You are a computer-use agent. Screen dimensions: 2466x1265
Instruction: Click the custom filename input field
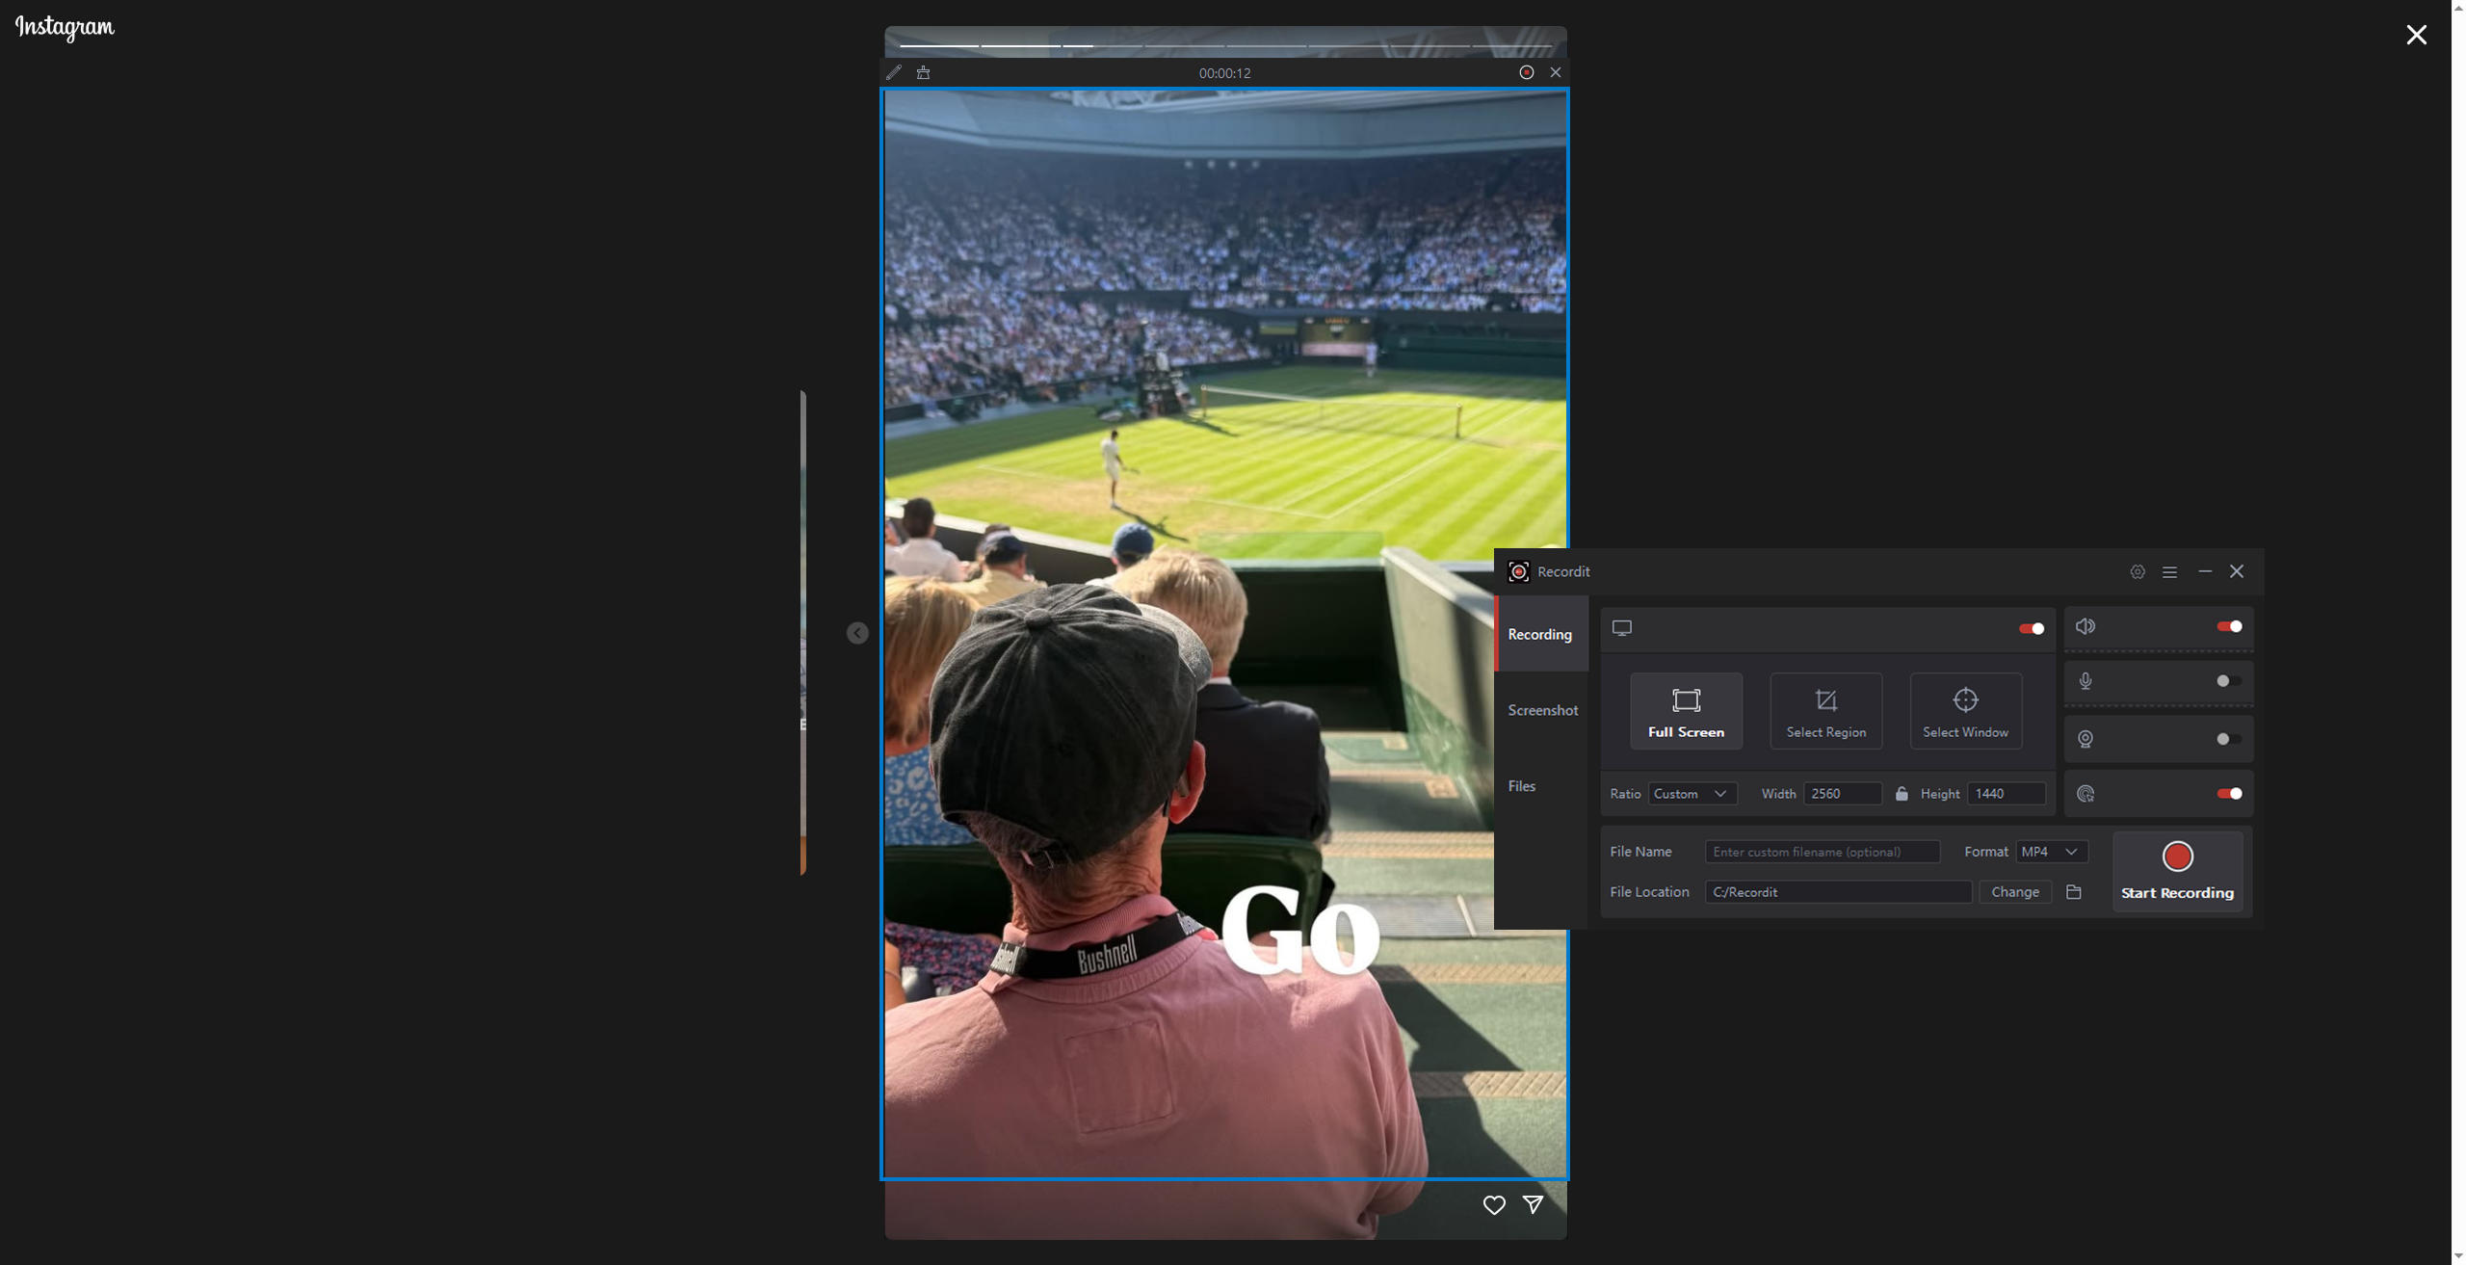pos(1822,852)
